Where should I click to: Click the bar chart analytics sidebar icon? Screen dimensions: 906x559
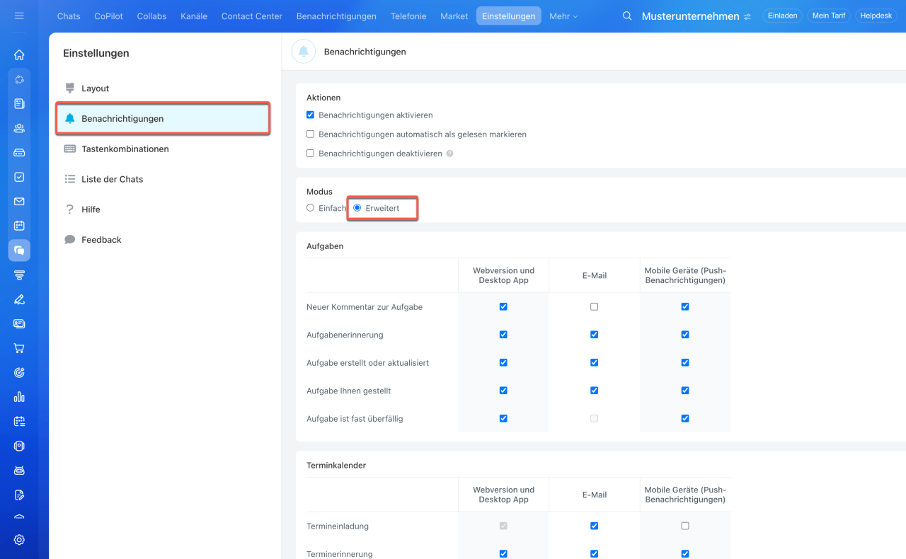coord(19,397)
